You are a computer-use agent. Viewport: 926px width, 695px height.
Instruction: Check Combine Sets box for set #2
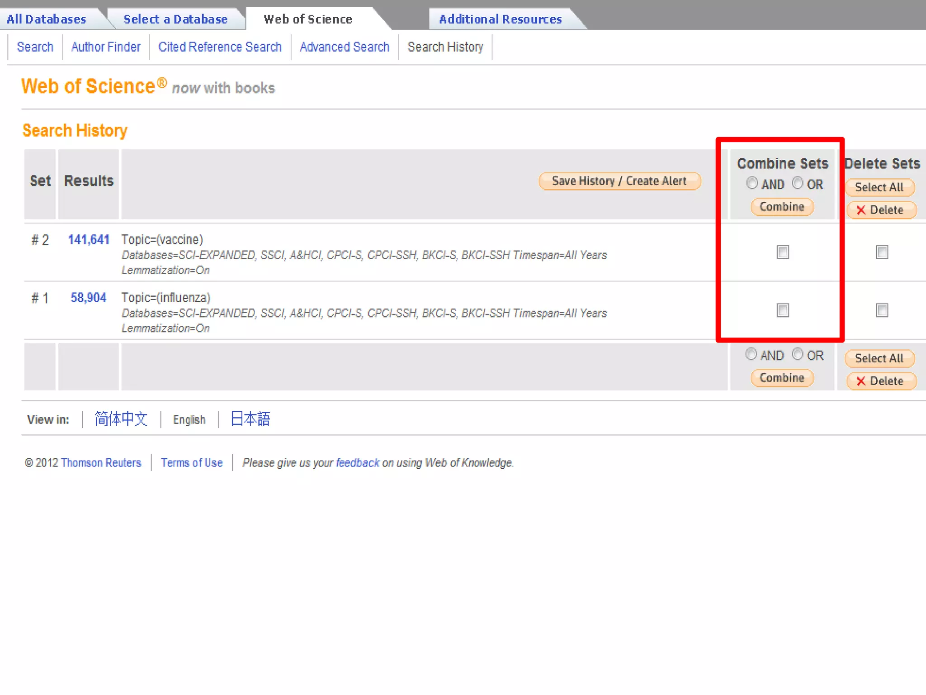pyautogui.click(x=783, y=252)
